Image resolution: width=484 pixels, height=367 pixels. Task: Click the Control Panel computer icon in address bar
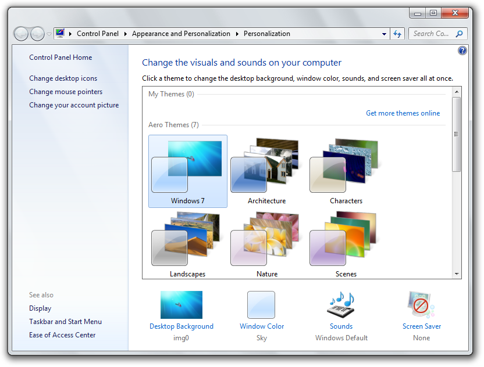tap(60, 33)
